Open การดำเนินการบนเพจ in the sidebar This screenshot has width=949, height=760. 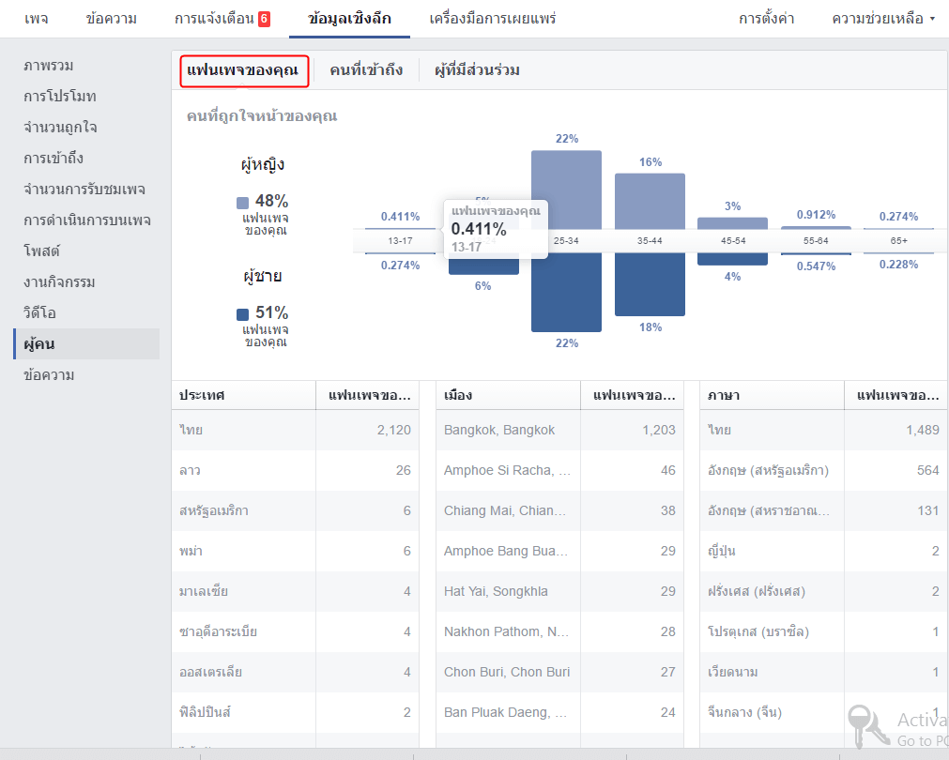[x=87, y=220]
